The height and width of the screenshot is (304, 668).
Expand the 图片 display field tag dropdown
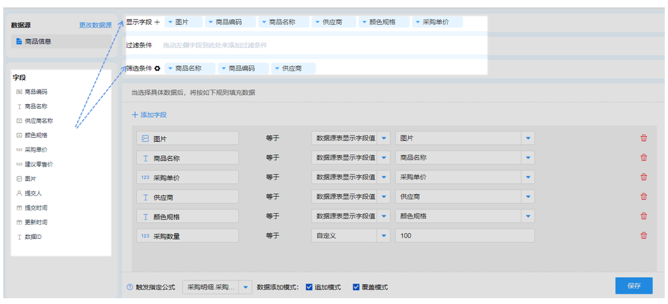click(x=170, y=22)
